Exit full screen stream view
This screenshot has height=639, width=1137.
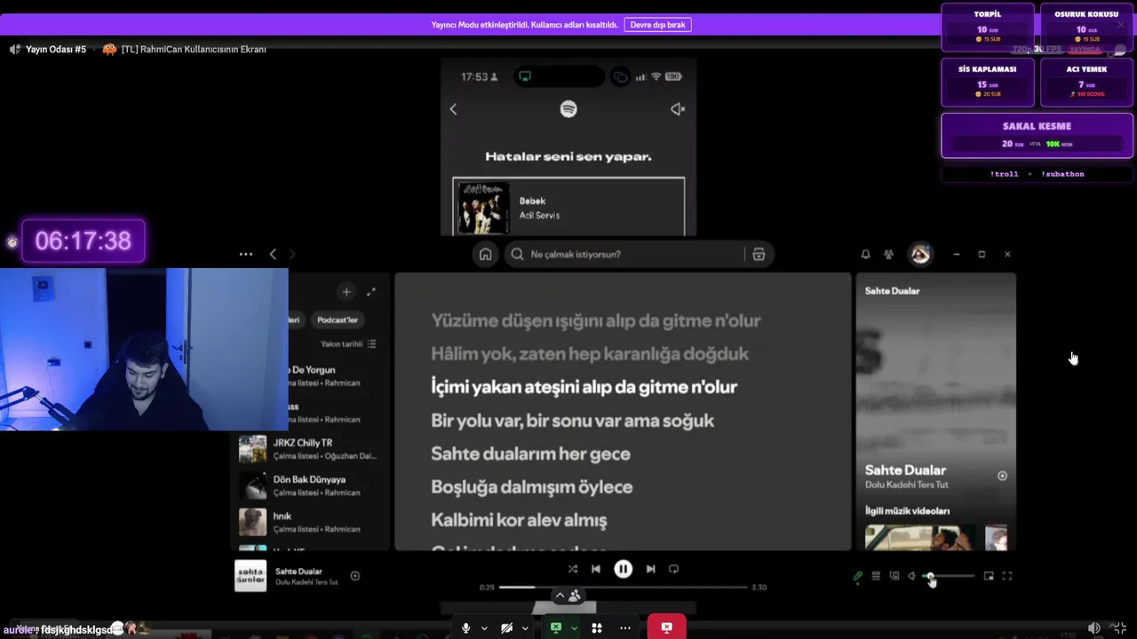coord(1120,628)
